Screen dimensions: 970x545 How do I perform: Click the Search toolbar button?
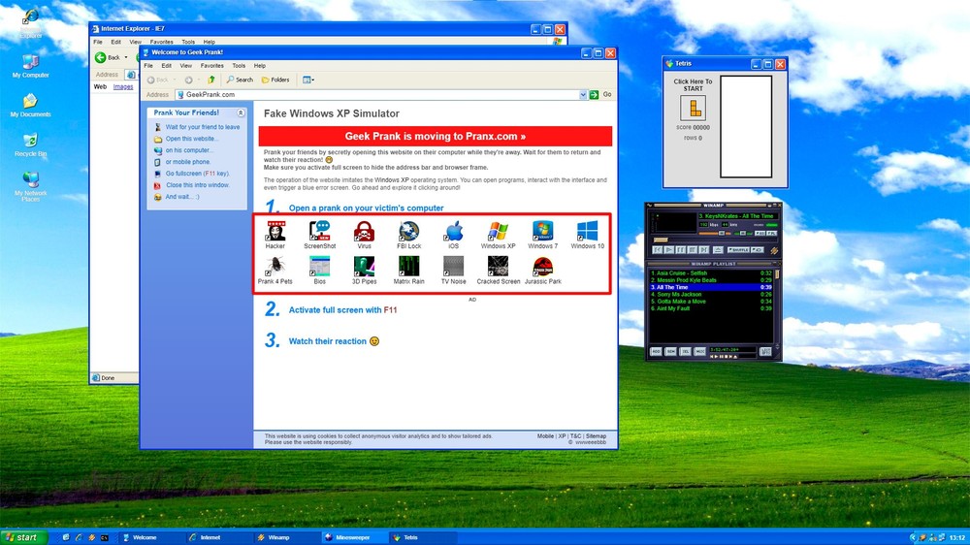[x=240, y=80]
